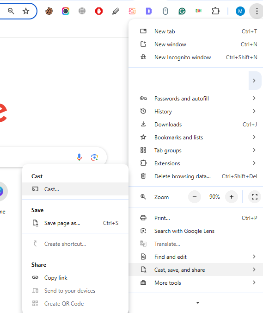Open the orange image search extension icon
The image size is (263, 313).
coord(132,11)
